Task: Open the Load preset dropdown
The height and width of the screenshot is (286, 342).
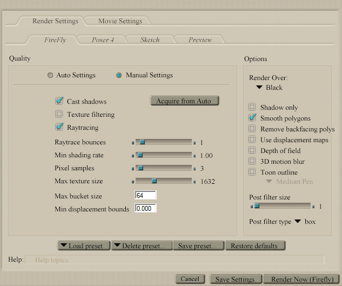Action: click(x=84, y=245)
